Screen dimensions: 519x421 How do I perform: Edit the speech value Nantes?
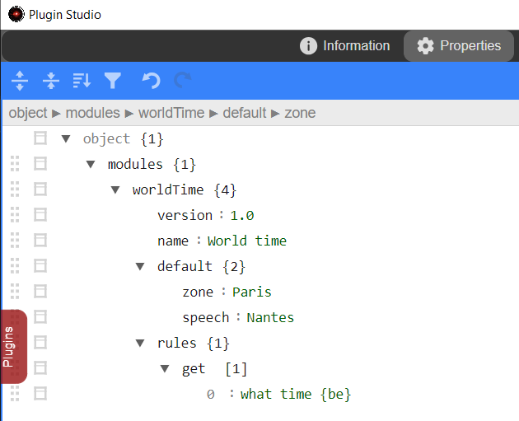(270, 317)
